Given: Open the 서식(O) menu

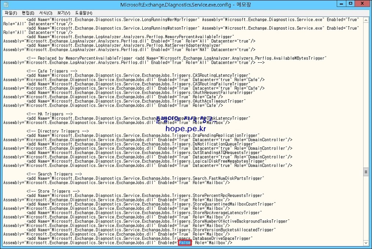Looking at the screenshot, I should coord(45,13).
